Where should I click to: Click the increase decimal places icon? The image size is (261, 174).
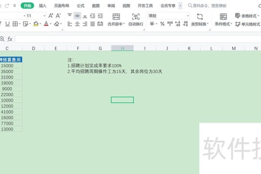pyautogui.click(x=177, y=23)
